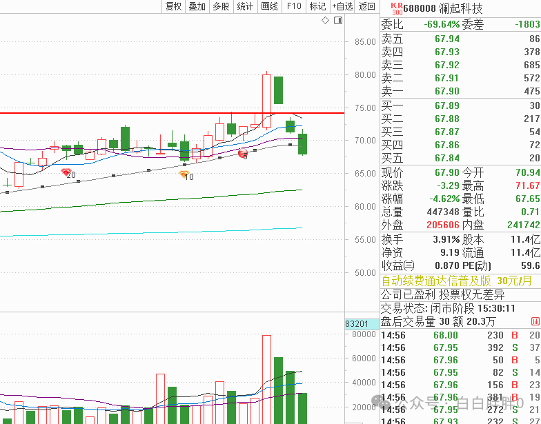Click the 卖二 price 67.91
The width and height of the screenshot is (541, 424).
click(447, 78)
